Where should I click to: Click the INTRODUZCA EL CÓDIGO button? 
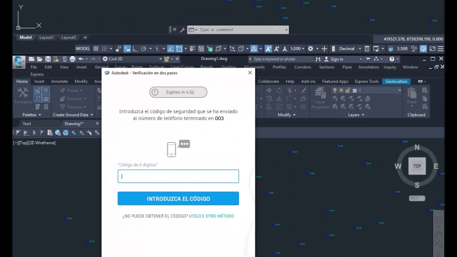pos(178,198)
